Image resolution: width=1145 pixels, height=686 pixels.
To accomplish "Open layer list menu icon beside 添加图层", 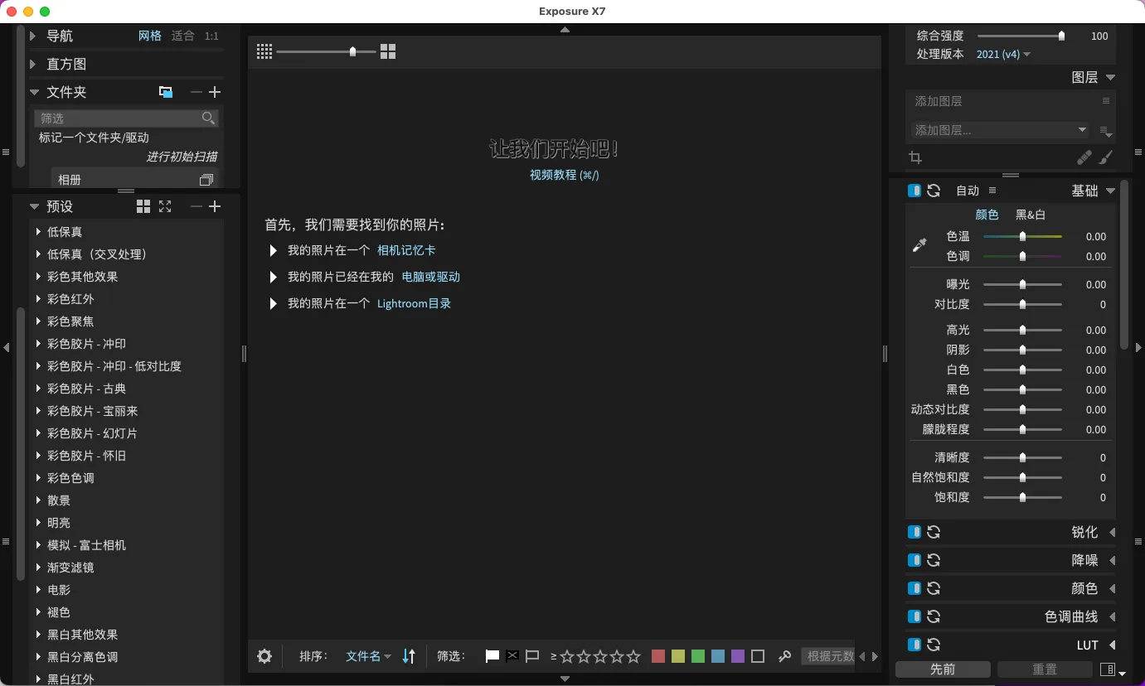I will (x=1105, y=101).
